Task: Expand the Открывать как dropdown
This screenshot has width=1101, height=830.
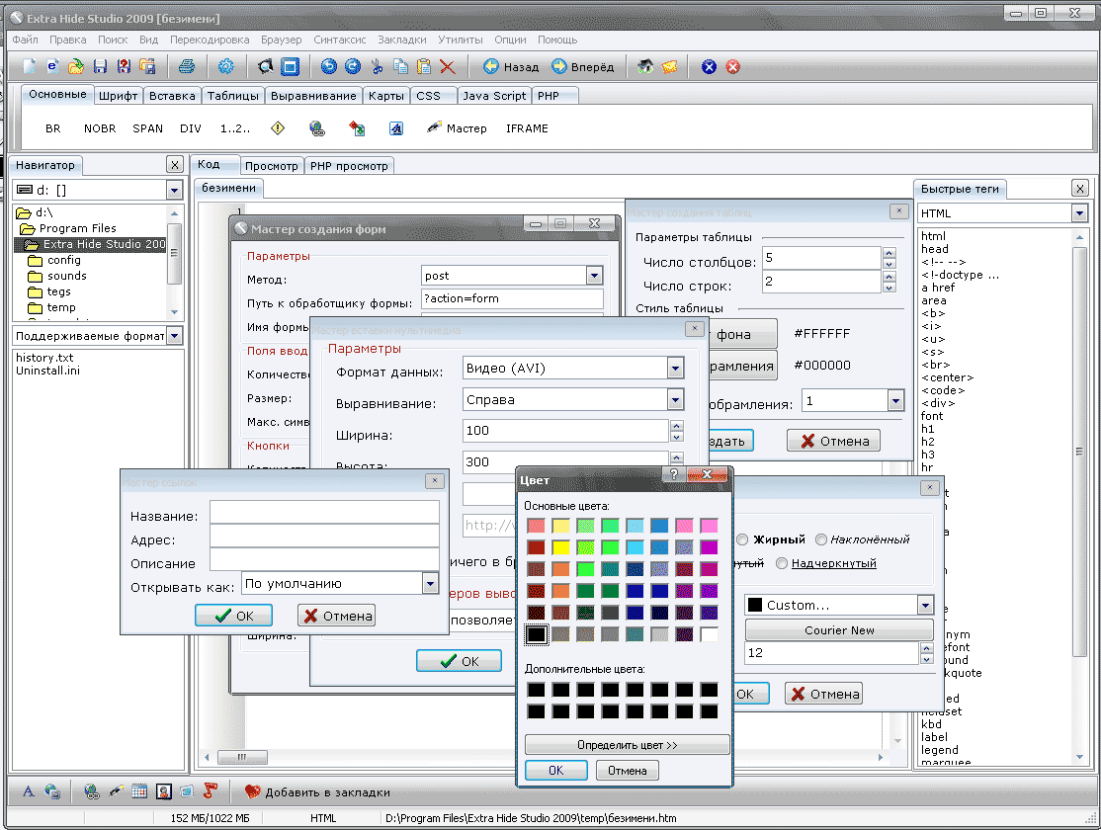Action: tap(429, 584)
